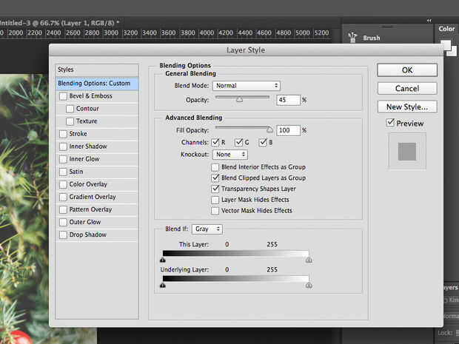The height and width of the screenshot is (344, 459).
Task: Click the gray style preview thumbnail
Action: point(406,152)
